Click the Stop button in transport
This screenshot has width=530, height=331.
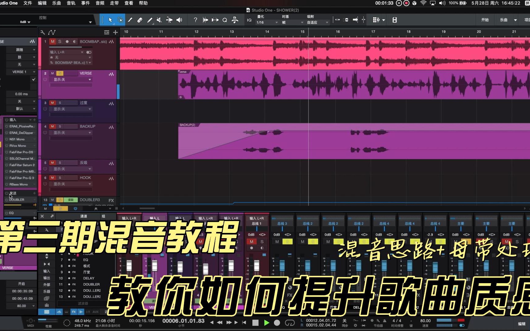point(255,322)
